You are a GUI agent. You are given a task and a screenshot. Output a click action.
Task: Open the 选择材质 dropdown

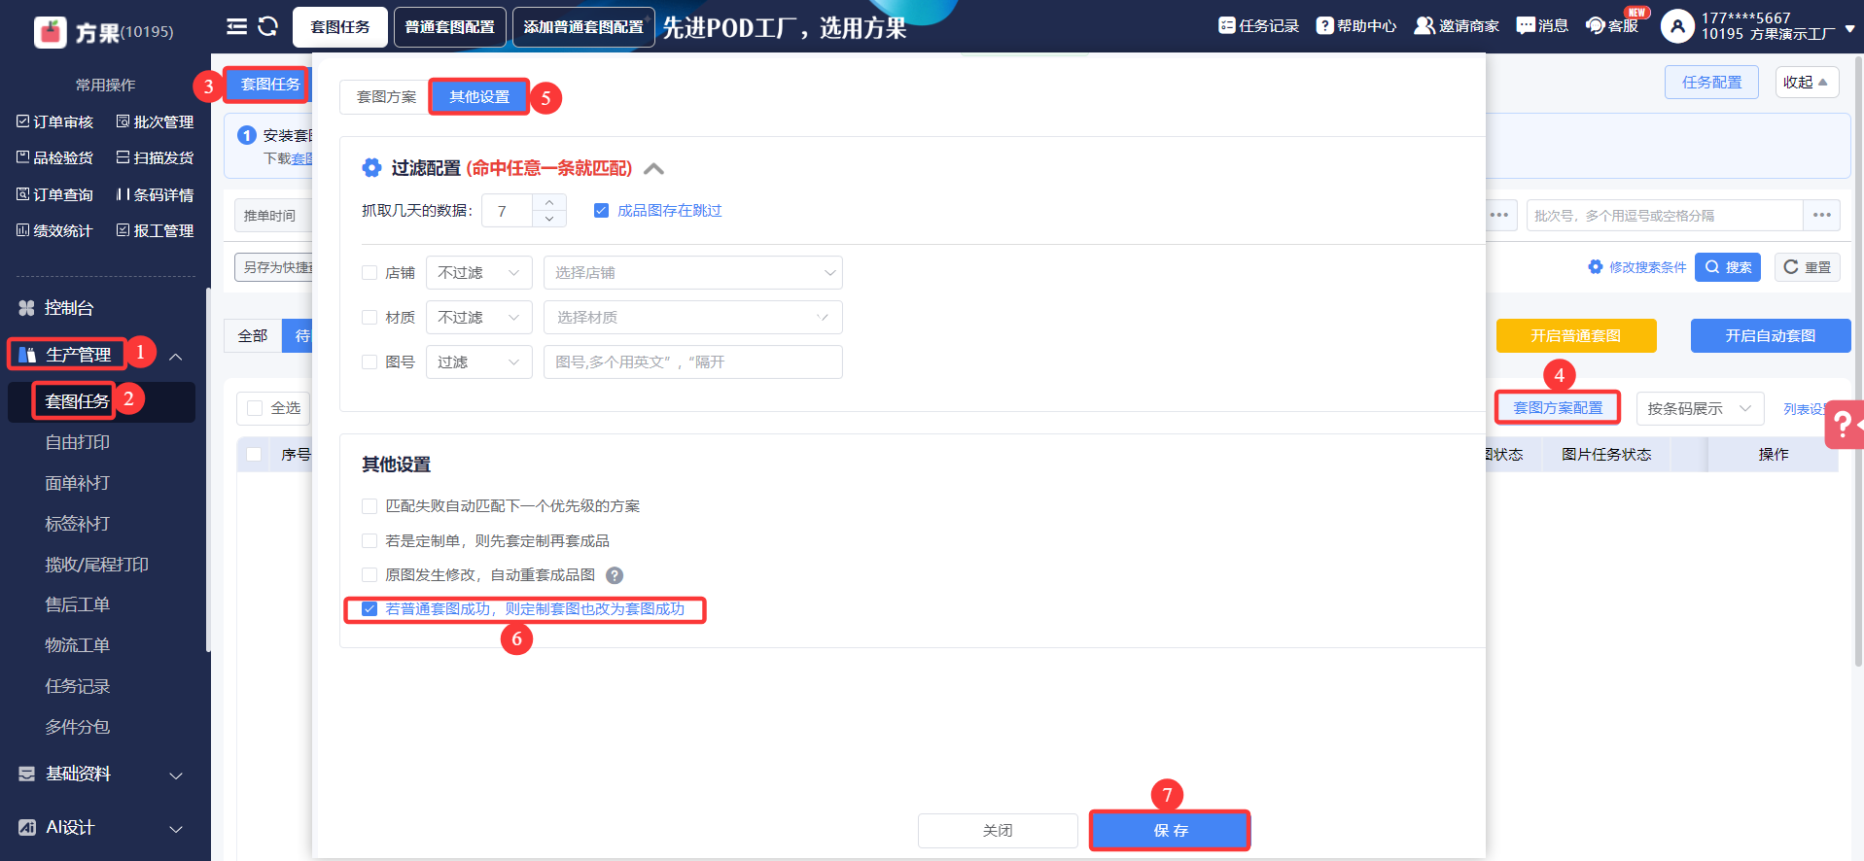(692, 318)
